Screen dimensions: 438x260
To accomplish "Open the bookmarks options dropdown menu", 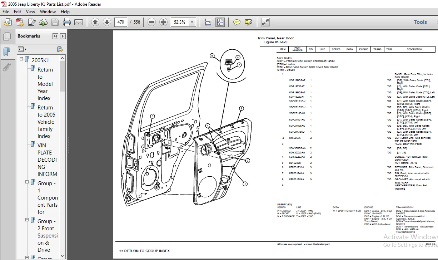I will click(22, 49).
